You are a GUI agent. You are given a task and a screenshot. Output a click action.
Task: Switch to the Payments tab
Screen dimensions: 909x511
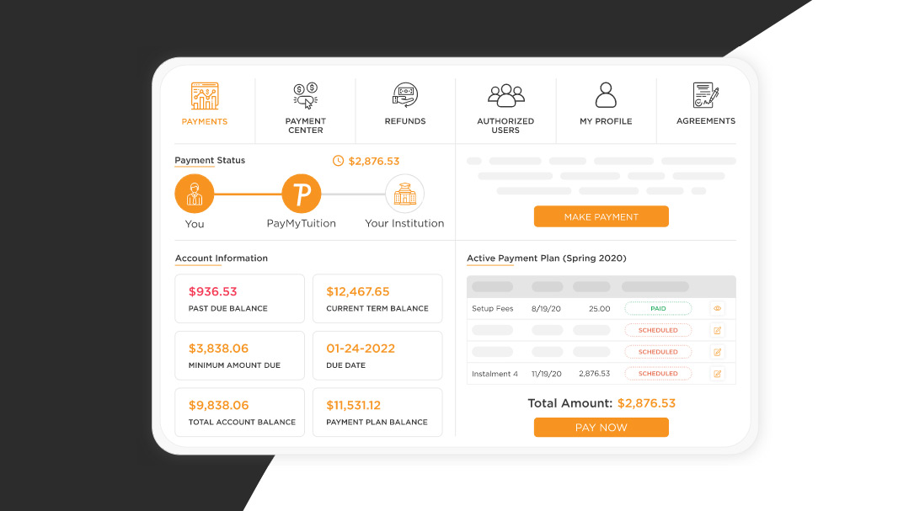[x=204, y=110]
